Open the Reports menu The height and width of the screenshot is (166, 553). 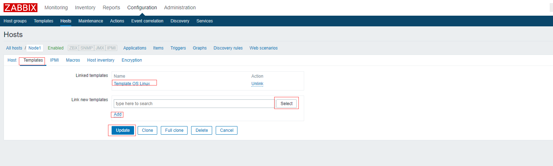(x=111, y=7)
